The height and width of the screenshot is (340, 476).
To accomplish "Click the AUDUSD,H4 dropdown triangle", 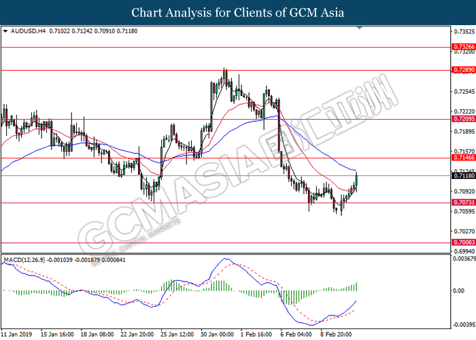I will tap(5, 31).
